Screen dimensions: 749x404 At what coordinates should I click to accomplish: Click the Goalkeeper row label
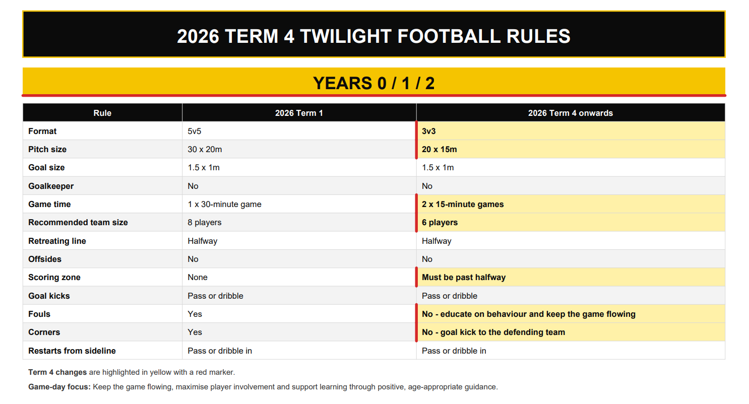(51, 186)
